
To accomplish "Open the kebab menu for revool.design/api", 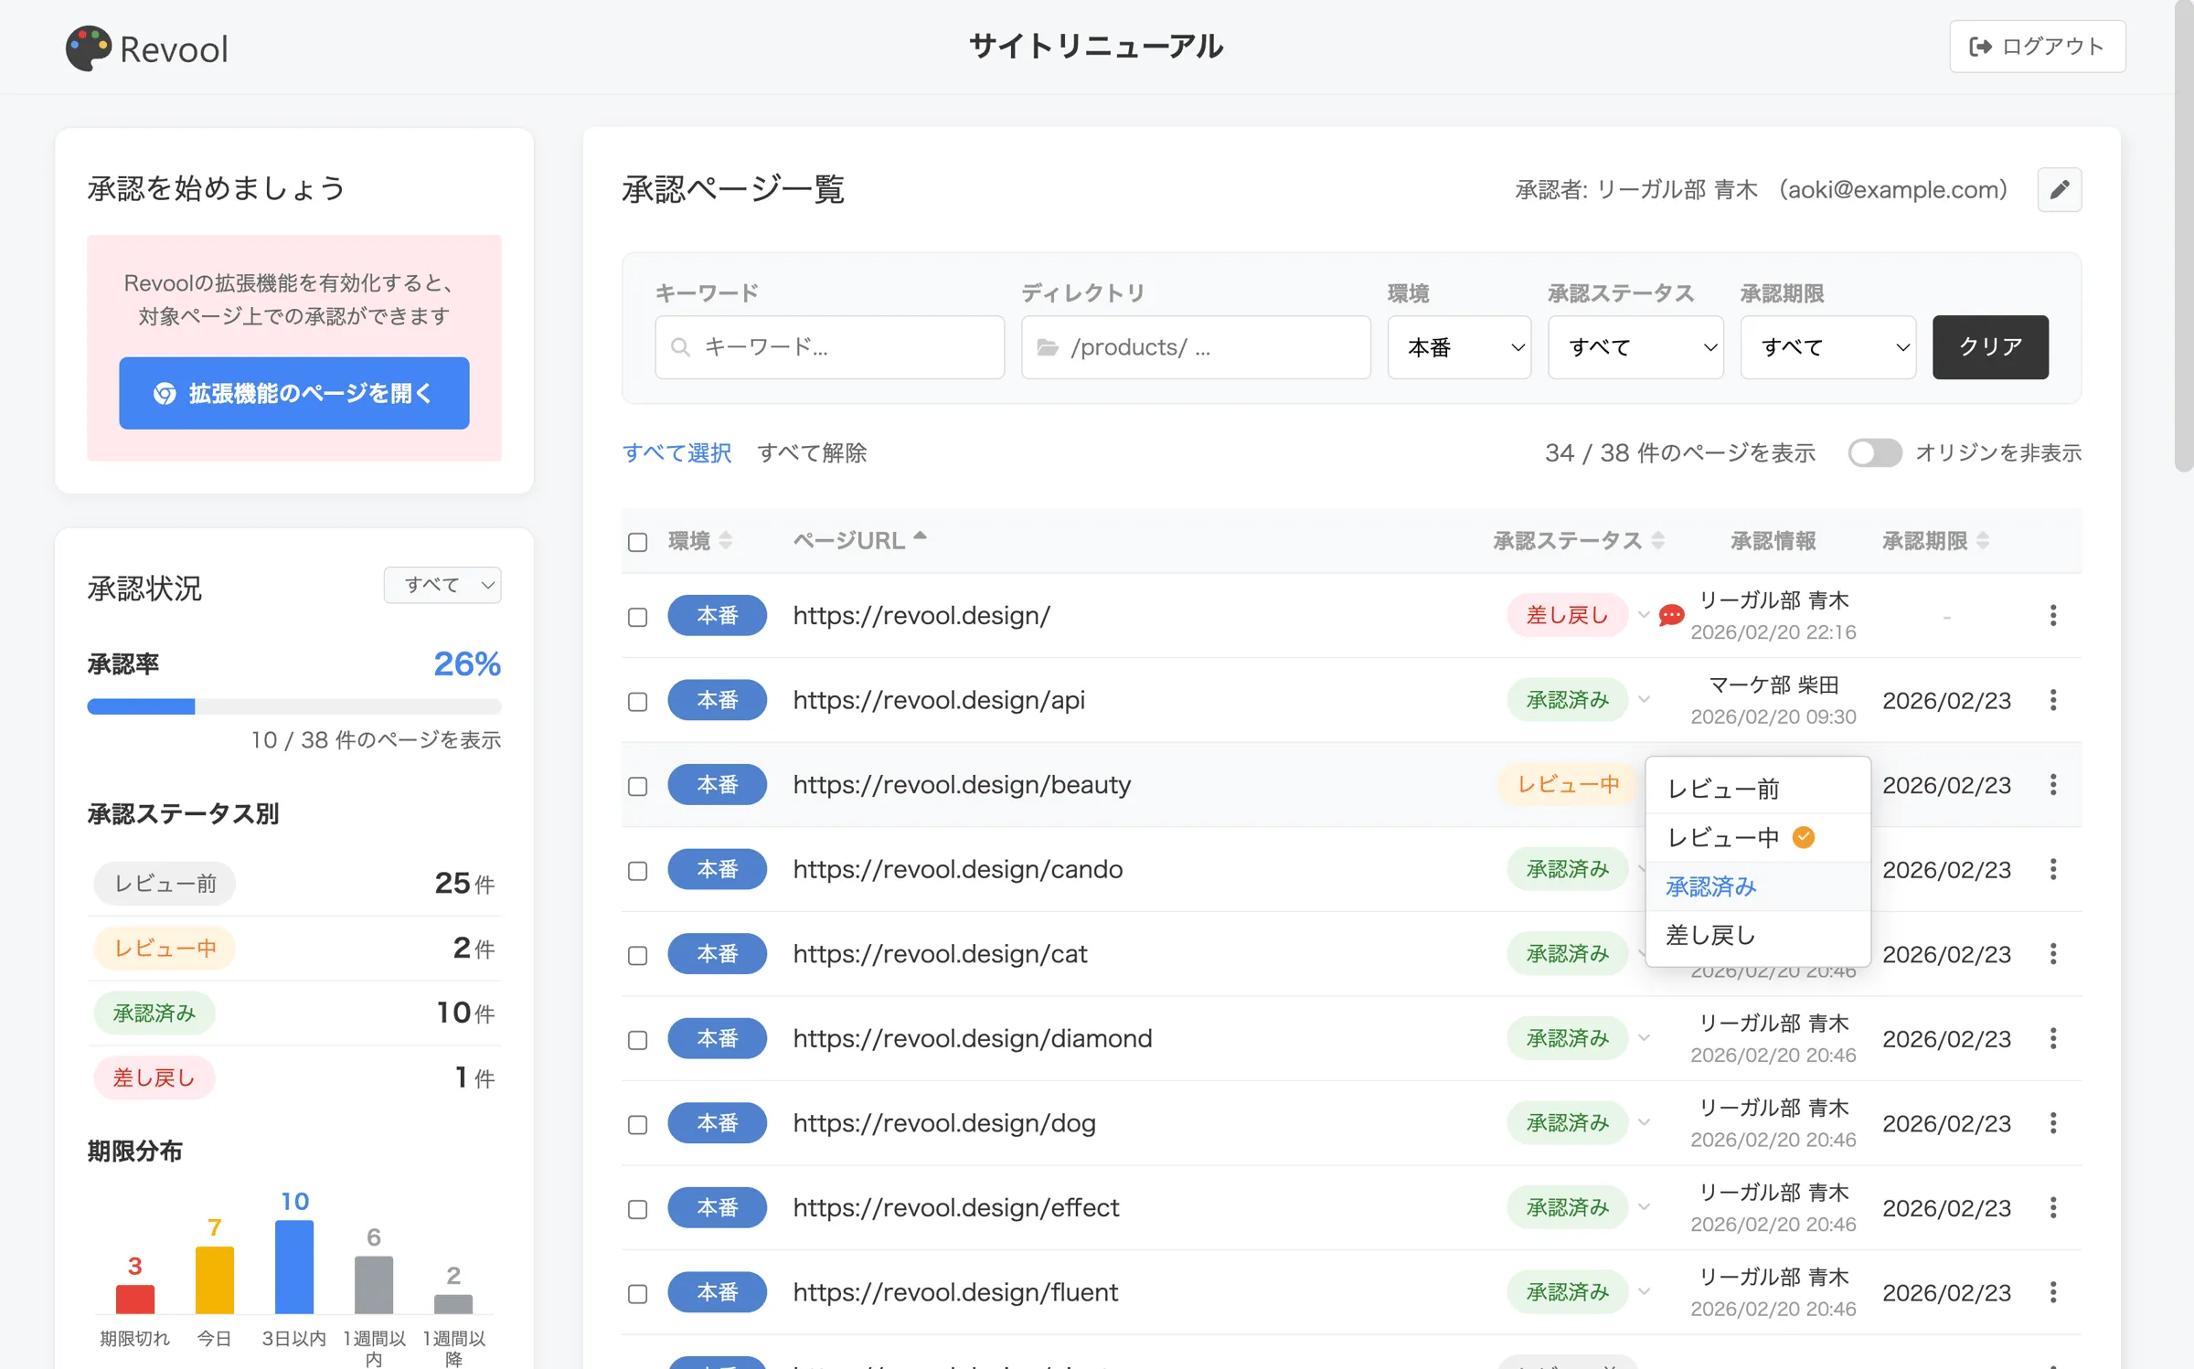I will (2053, 700).
